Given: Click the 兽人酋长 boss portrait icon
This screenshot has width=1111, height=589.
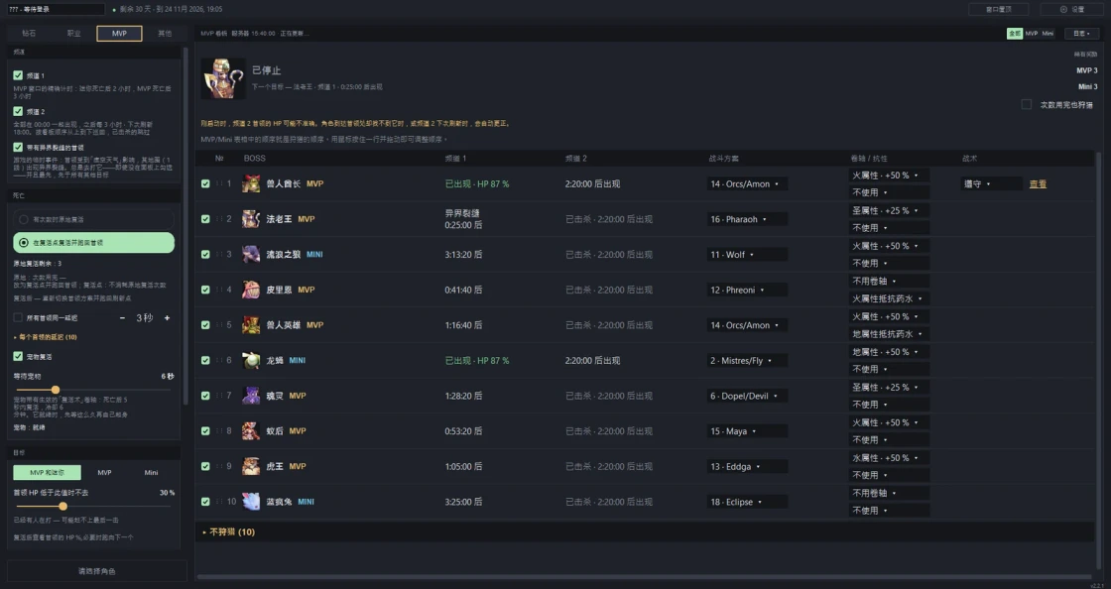Looking at the screenshot, I should pos(251,184).
